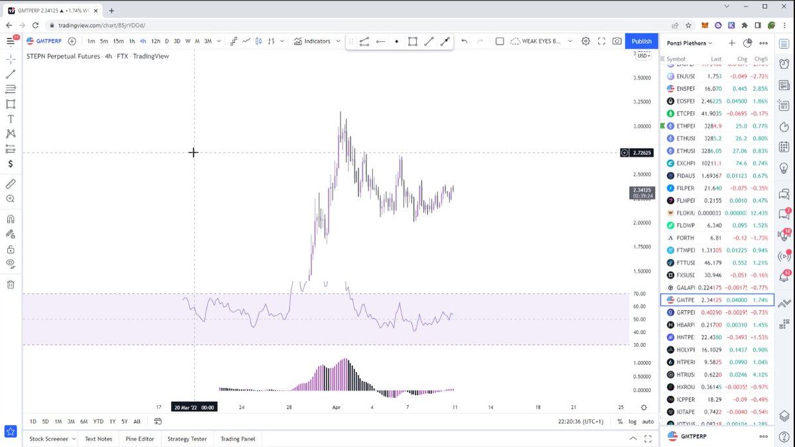
Task: Select horizontal line from favorites toolbar
Action: tap(380, 41)
